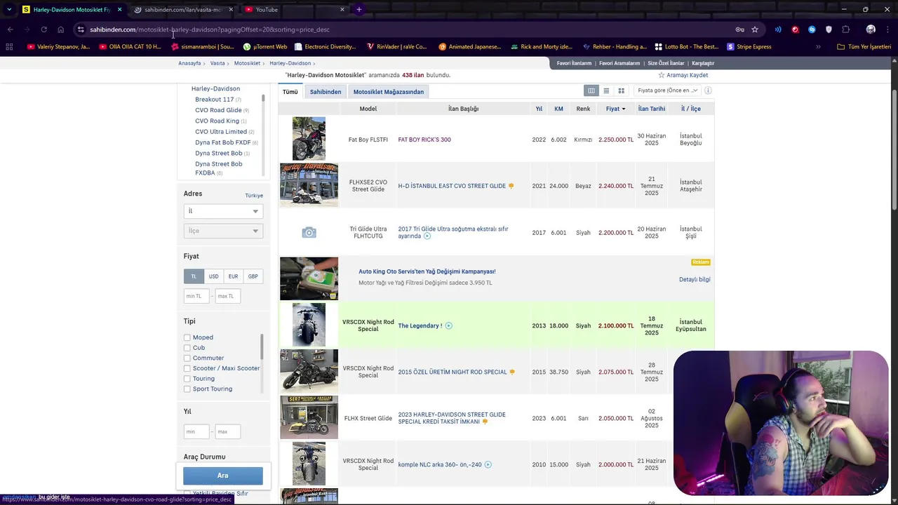The image size is (898, 505).
Task: Select TL as price currency
Action: click(194, 276)
